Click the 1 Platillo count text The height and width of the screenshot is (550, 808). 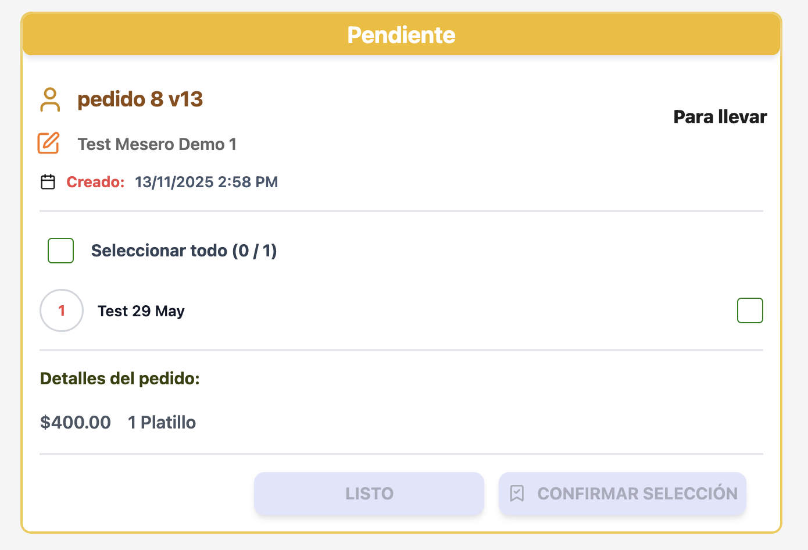162,422
